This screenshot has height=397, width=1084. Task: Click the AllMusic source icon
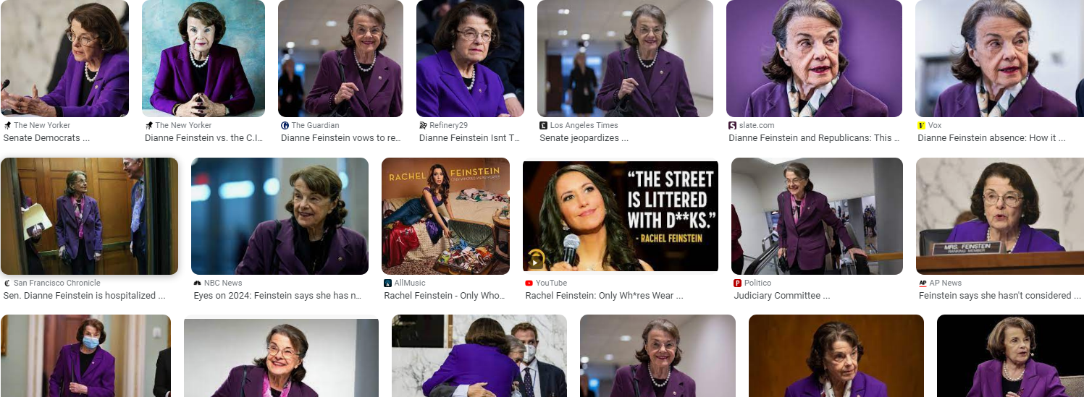[388, 283]
